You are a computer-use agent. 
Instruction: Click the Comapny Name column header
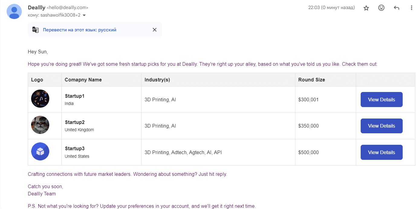click(83, 80)
